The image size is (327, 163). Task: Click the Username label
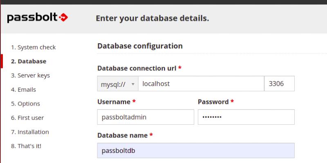[114, 101]
